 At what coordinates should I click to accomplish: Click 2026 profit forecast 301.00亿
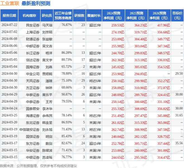pyautogui.click(x=164, y=150)
